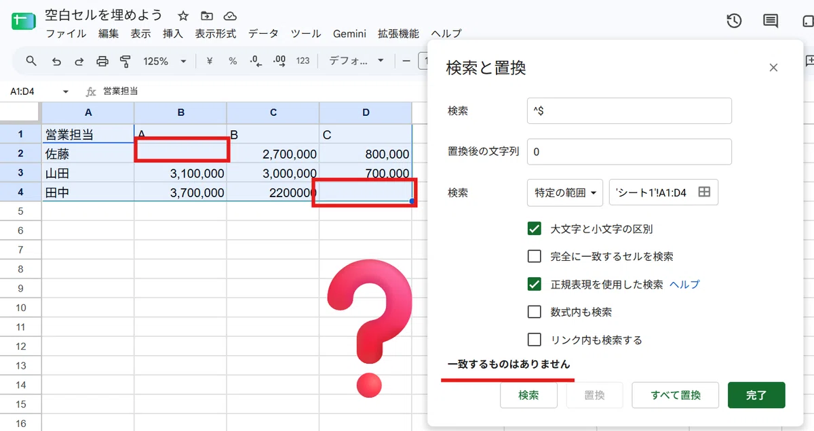Open the ファイル menu
814x431 pixels.
coord(66,33)
